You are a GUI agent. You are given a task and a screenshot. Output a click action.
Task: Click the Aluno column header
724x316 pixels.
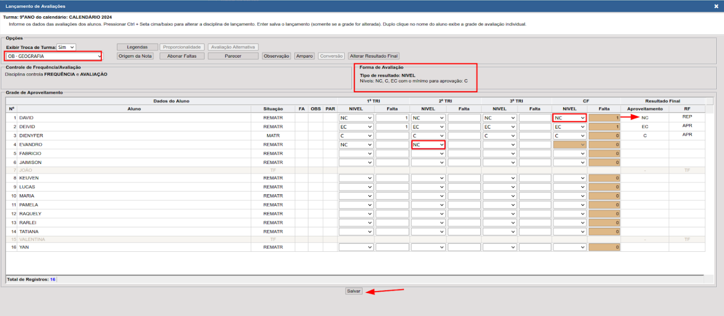click(134, 109)
